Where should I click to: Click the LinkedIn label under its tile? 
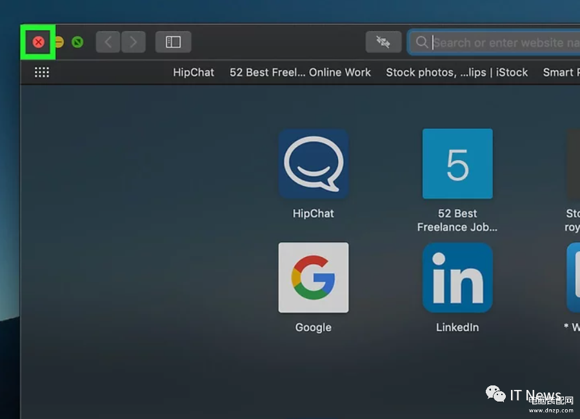pyautogui.click(x=457, y=327)
